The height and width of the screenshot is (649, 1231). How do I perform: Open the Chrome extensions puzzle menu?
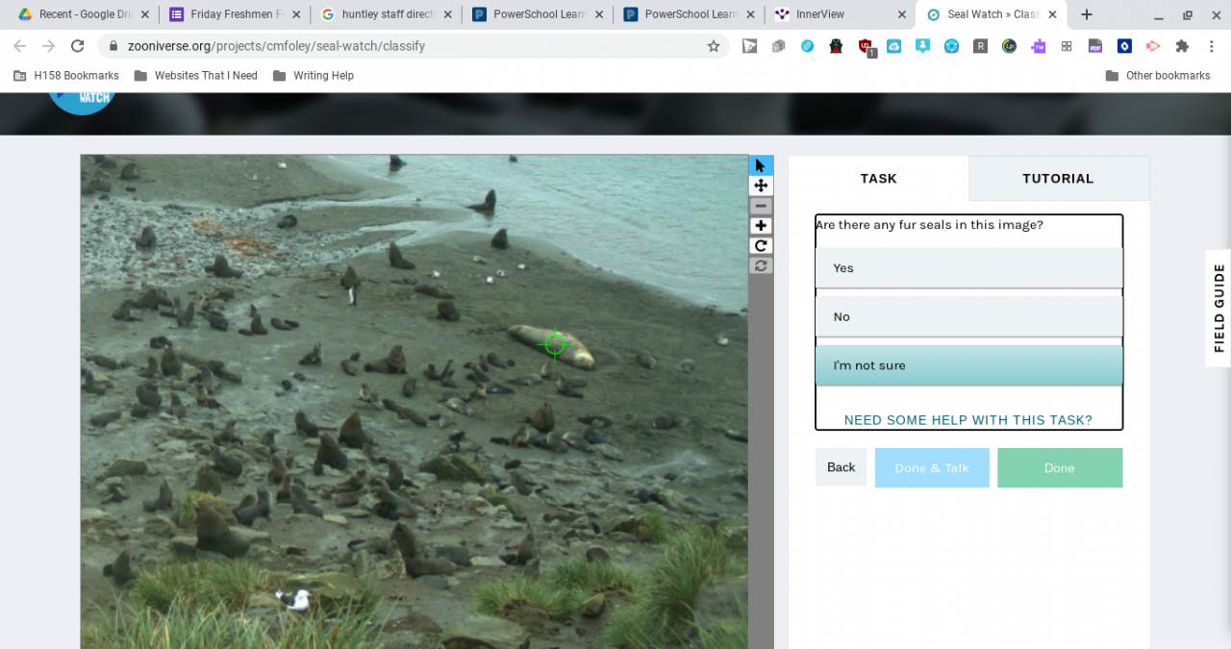click(x=1182, y=46)
